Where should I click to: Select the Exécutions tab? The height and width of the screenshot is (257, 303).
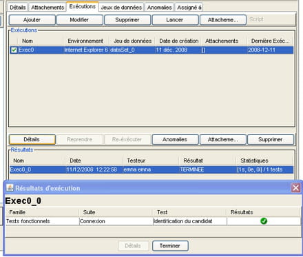pyautogui.click(x=83, y=6)
